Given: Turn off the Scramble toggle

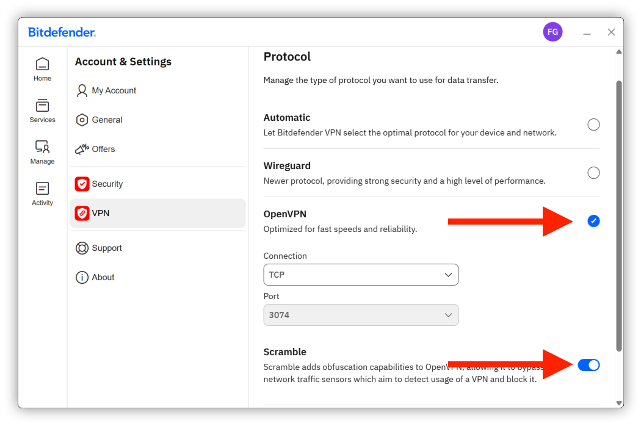Looking at the screenshot, I should 588,365.
